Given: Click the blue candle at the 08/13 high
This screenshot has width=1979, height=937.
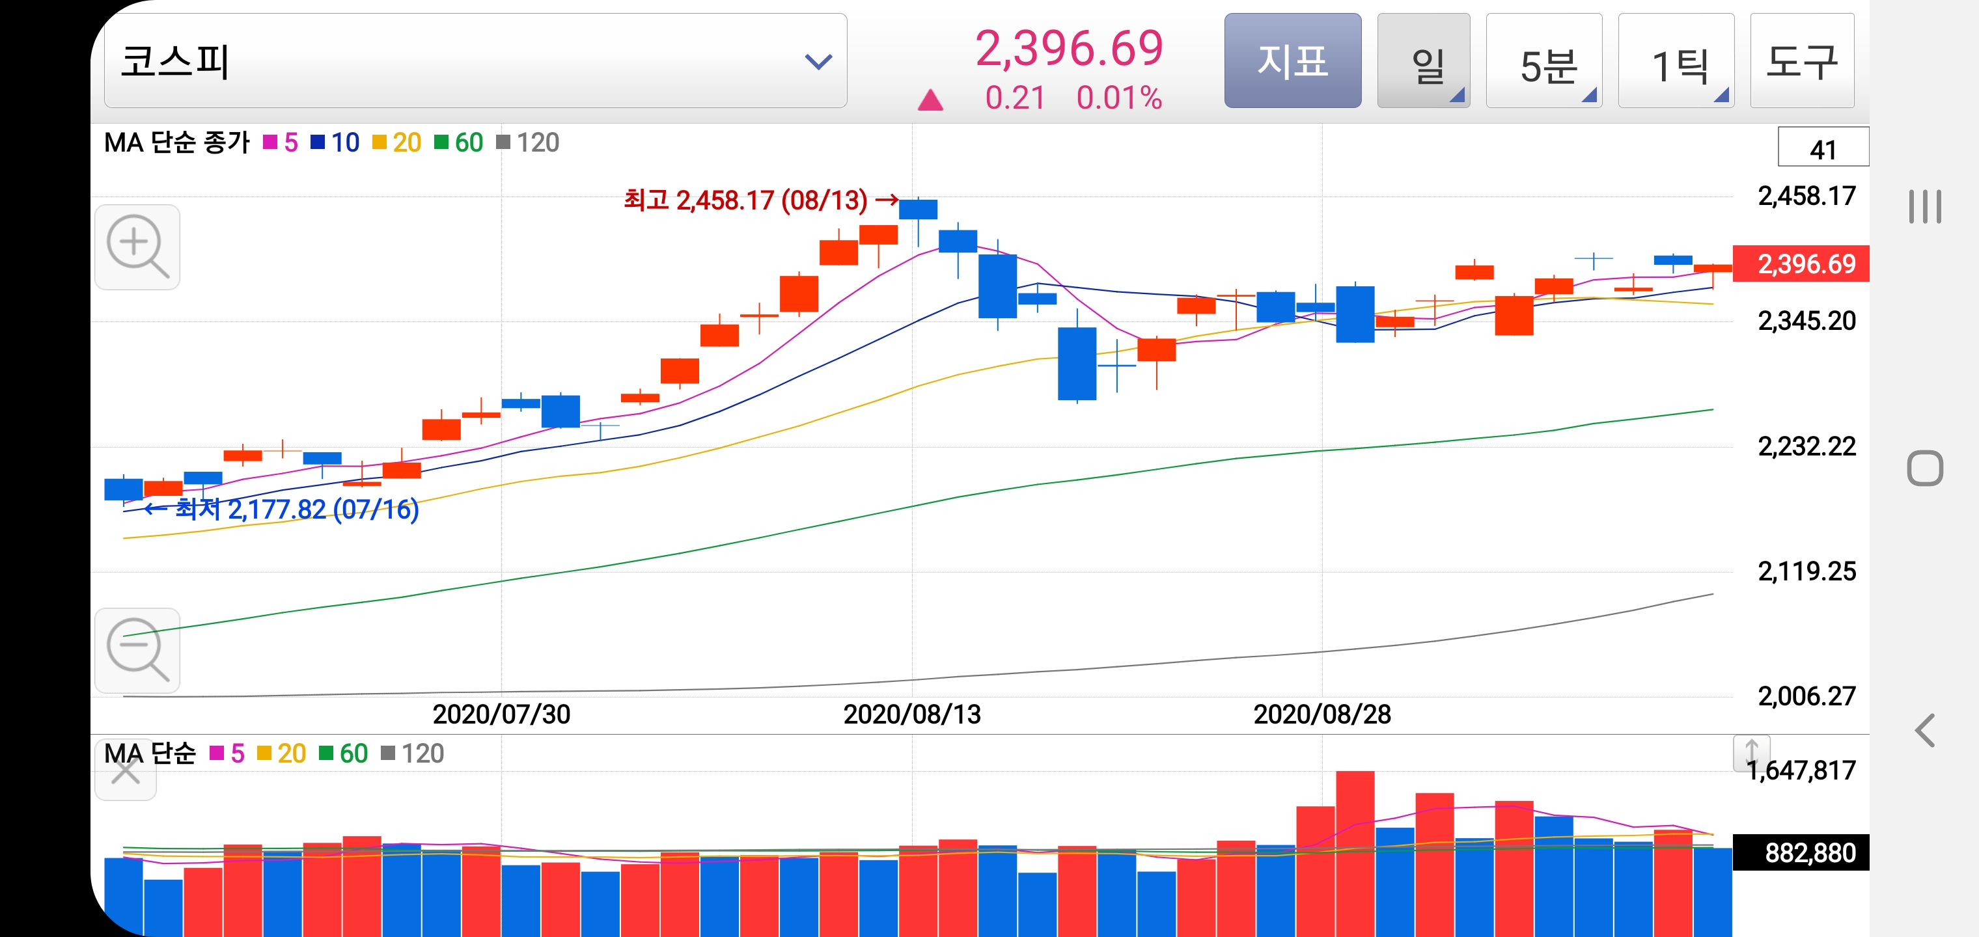Looking at the screenshot, I should click(918, 209).
